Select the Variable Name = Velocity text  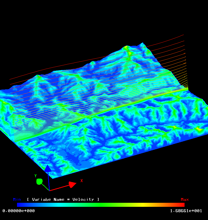tap(63, 200)
